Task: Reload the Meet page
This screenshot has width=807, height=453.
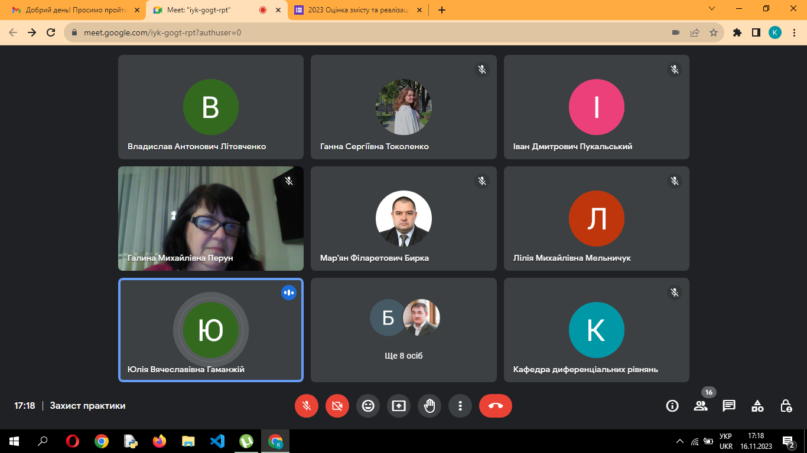Action: [51, 33]
